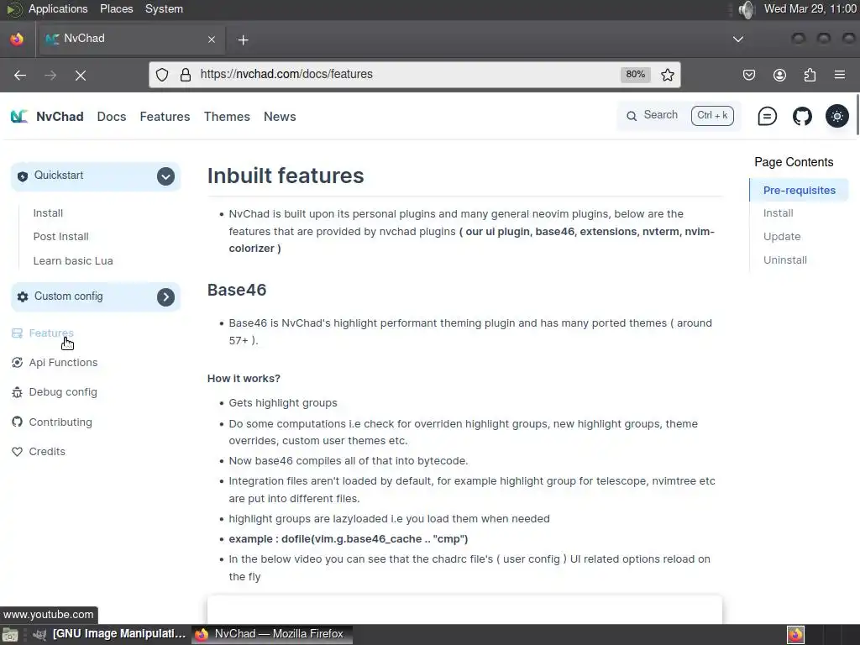The width and height of the screenshot is (860, 645).
Task: Open the Contributing link
Action: click(60, 422)
